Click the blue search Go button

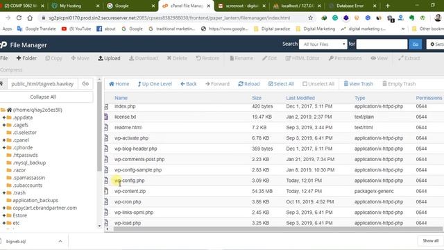tap(415, 44)
